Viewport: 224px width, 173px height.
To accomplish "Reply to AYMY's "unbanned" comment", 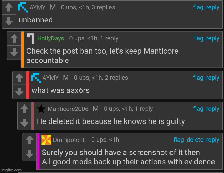I will pyautogui.click(x=213, y=7).
